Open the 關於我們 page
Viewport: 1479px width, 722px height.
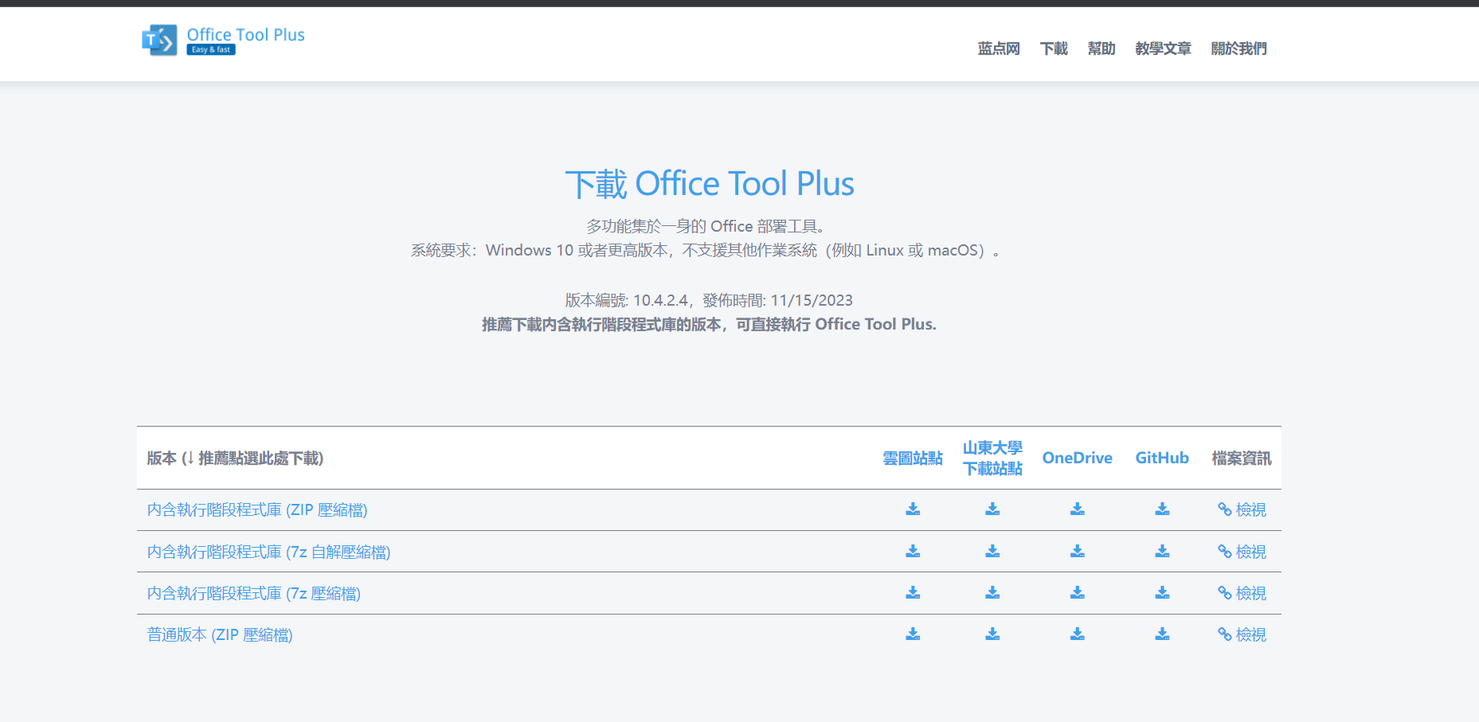(1238, 49)
